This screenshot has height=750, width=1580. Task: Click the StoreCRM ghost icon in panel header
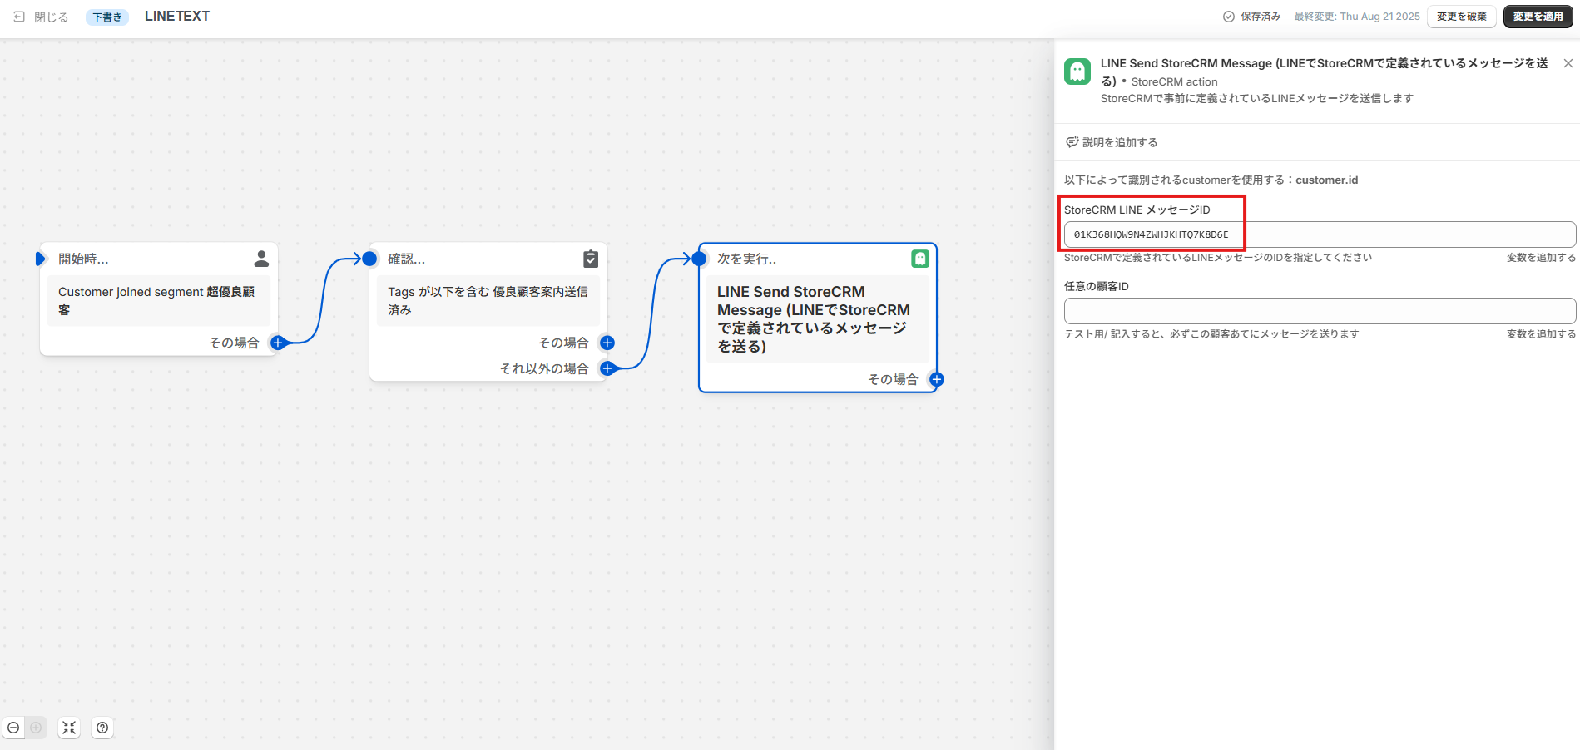[1077, 72]
